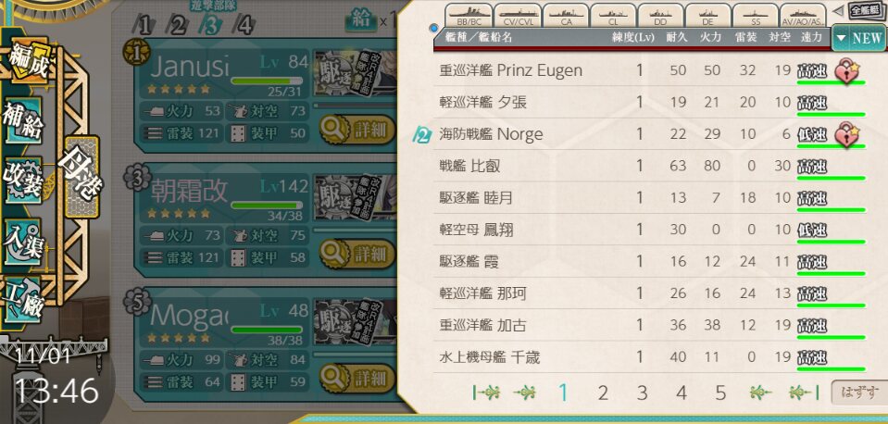Open the NEW sort order dropdown
This screenshot has width=888, height=424.
(x=857, y=39)
